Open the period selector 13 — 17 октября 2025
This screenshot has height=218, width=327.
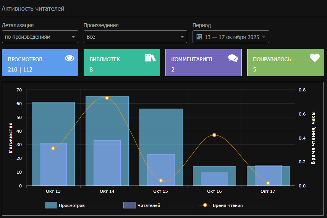pos(231,37)
